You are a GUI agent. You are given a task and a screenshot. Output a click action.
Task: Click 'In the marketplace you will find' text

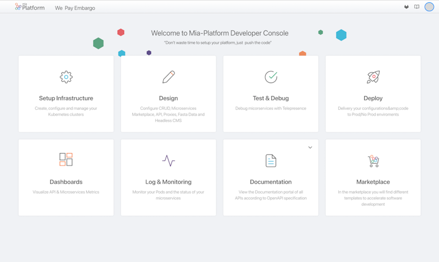click(373, 198)
